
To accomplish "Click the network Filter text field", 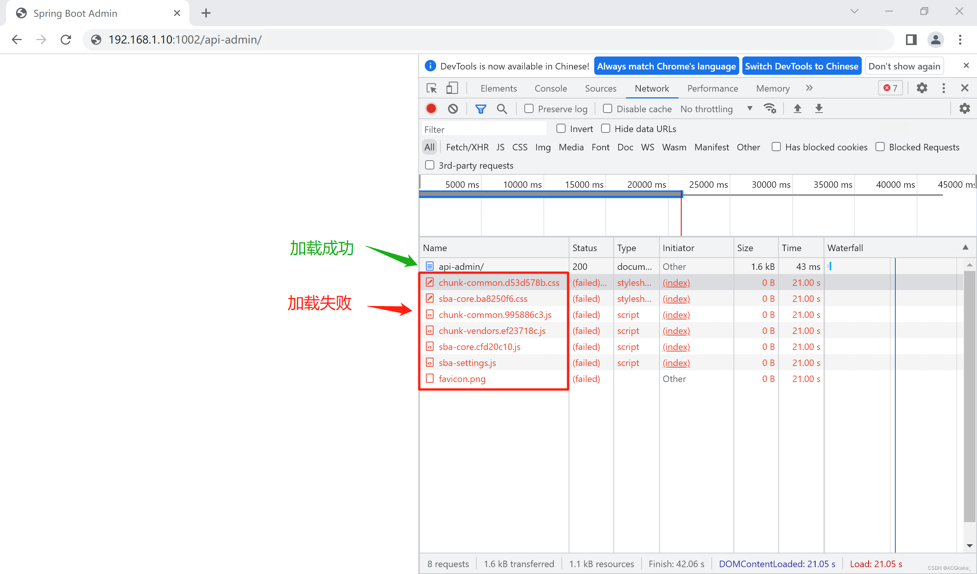I will (484, 129).
